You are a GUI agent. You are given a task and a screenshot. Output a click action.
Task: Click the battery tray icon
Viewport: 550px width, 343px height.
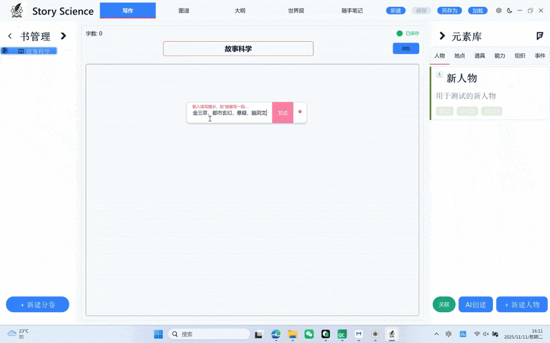pos(495,334)
